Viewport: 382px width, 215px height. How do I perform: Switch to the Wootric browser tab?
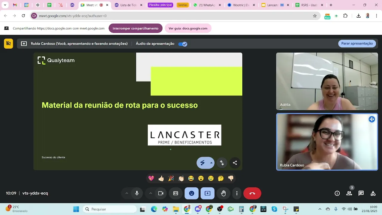pyautogui.click(x=241, y=5)
